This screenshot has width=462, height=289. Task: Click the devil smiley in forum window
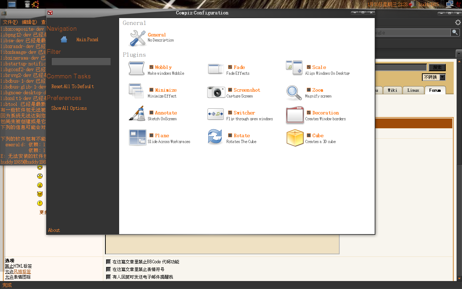tap(40, 194)
